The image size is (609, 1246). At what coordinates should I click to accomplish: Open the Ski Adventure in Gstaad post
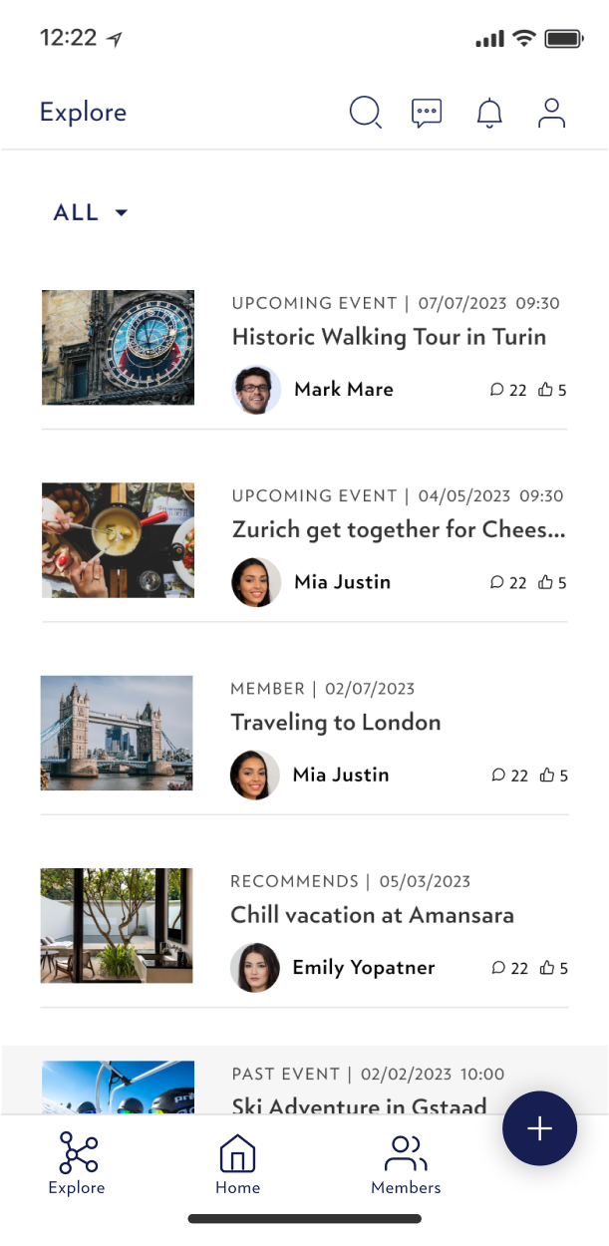click(359, 1105)
